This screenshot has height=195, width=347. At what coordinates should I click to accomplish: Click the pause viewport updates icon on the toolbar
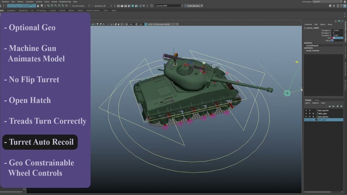[144, 6]
